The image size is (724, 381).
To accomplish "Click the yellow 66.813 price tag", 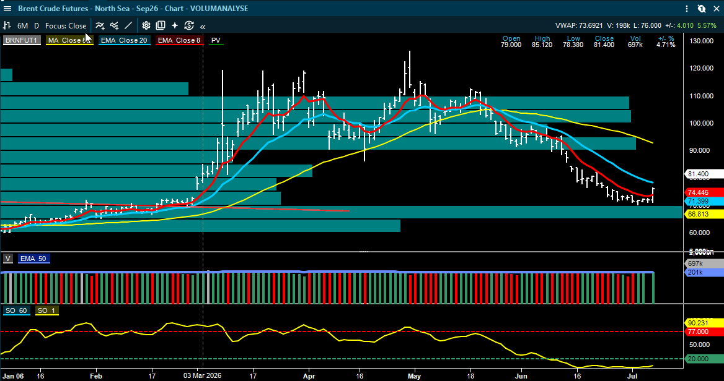I will pos(704,214).
